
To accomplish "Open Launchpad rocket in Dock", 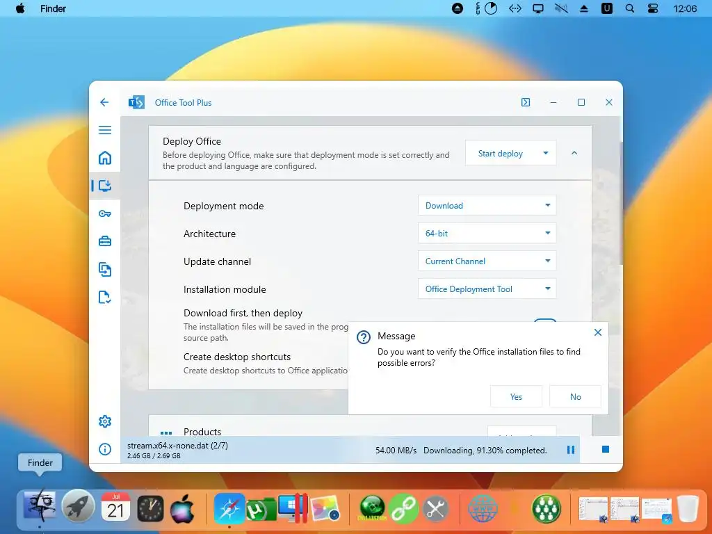I will click(x=78, y=506).
